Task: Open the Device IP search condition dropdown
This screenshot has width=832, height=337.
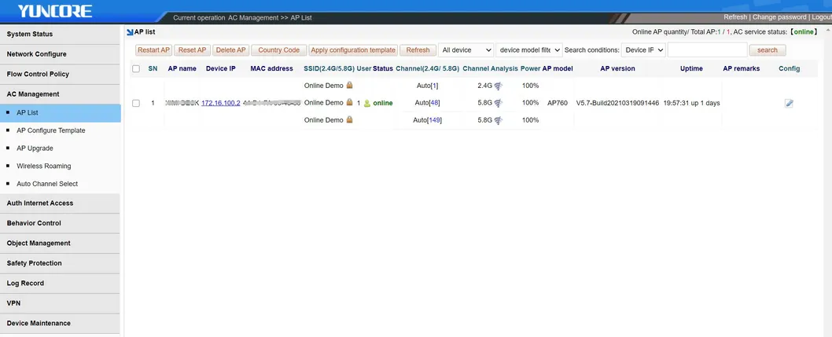Action: click(x=644, y=50)
